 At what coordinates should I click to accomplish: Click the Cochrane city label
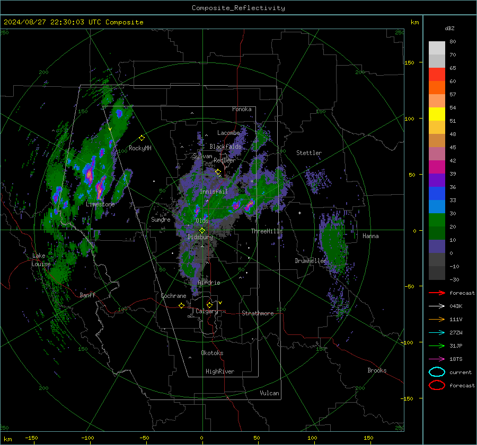click(x=173, y=296)
